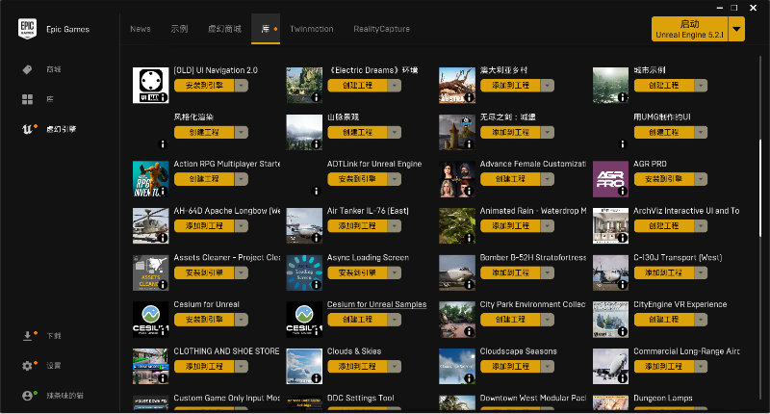Expand dropdown for AGR PRO install button
Screen dimensions: 770x414
click(x=701, y=179)
